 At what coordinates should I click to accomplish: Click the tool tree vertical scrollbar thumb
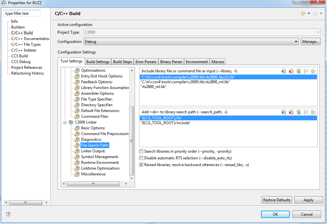(131, 141)
